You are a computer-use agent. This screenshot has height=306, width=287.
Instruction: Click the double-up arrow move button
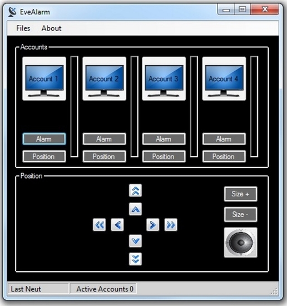point(135,190)
